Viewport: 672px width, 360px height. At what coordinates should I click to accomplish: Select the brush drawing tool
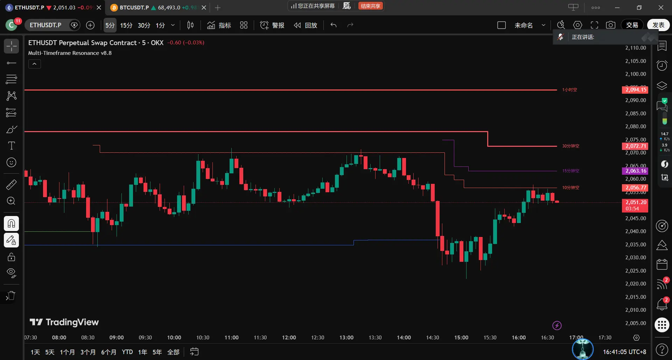click(11, 129)
